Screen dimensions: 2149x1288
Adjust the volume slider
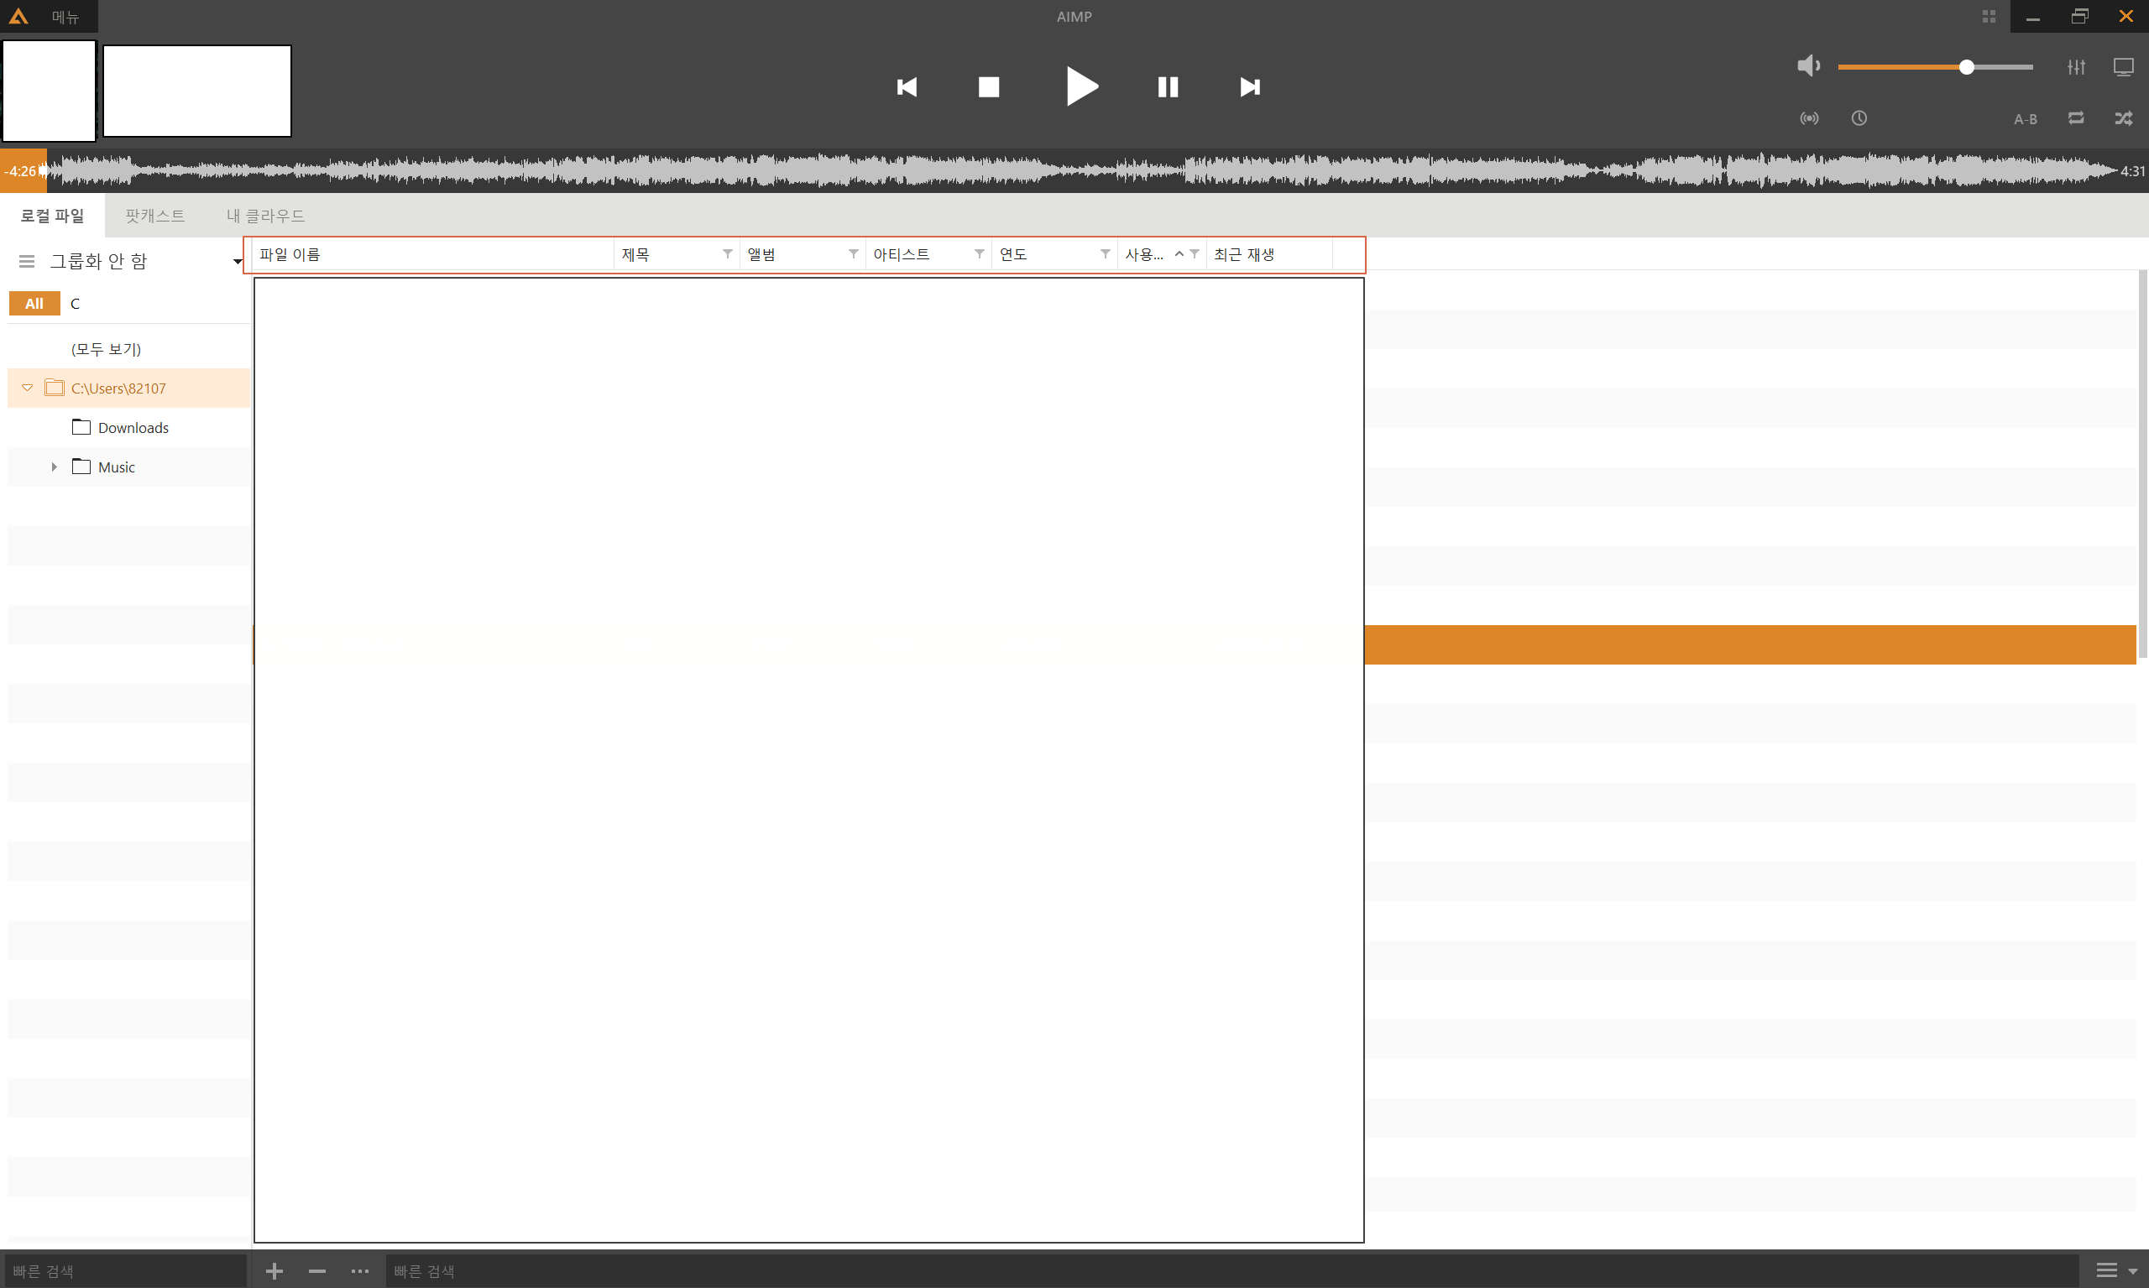pyautogui.click(x=1936, y=67)
